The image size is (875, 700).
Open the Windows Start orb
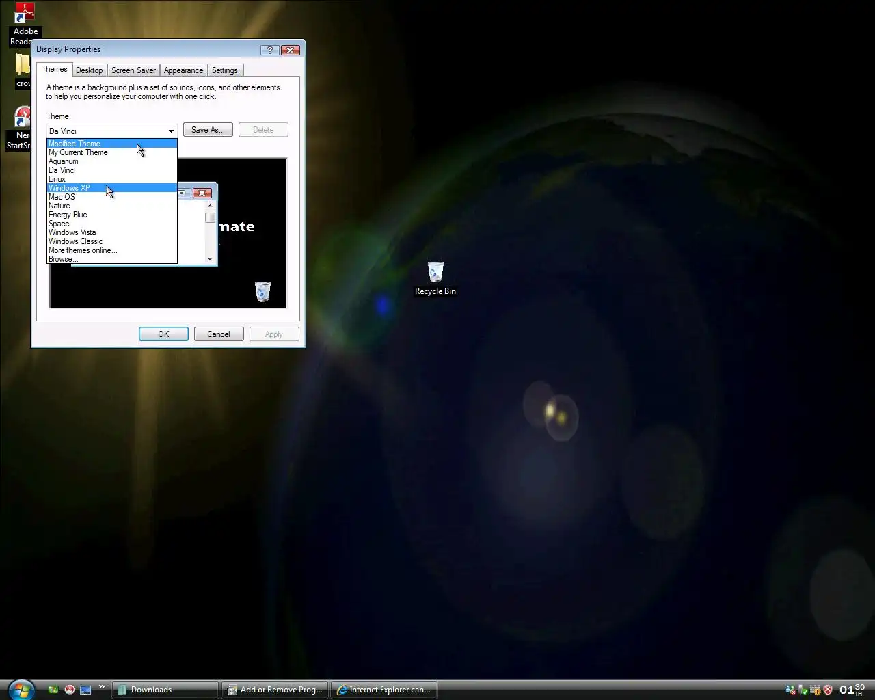[x=21, y=689]
